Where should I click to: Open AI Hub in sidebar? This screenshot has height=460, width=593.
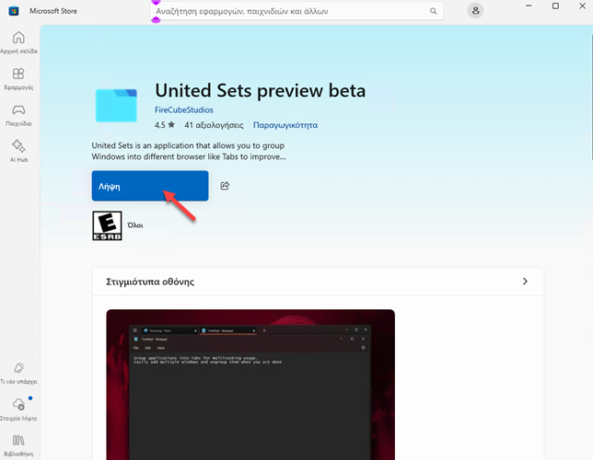(18, 151)
